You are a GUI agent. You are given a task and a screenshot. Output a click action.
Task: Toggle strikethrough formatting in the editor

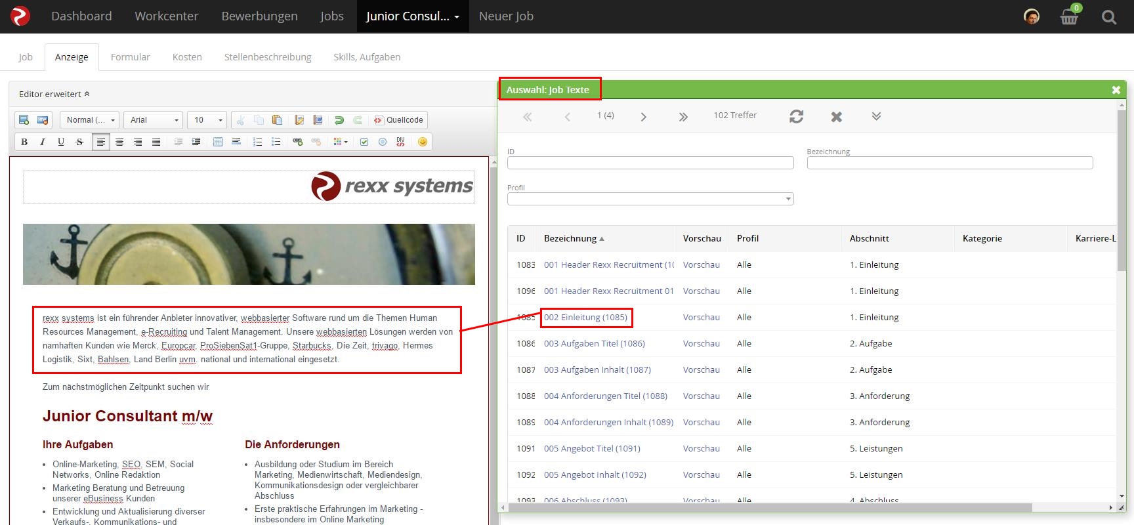pos(79,142)
